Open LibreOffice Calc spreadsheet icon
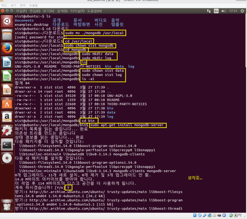247x219 pixels. pos(7,76)
